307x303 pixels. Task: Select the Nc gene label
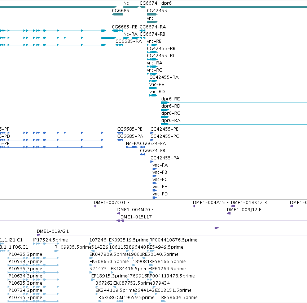pyautogui.click(x=126, y=3)
